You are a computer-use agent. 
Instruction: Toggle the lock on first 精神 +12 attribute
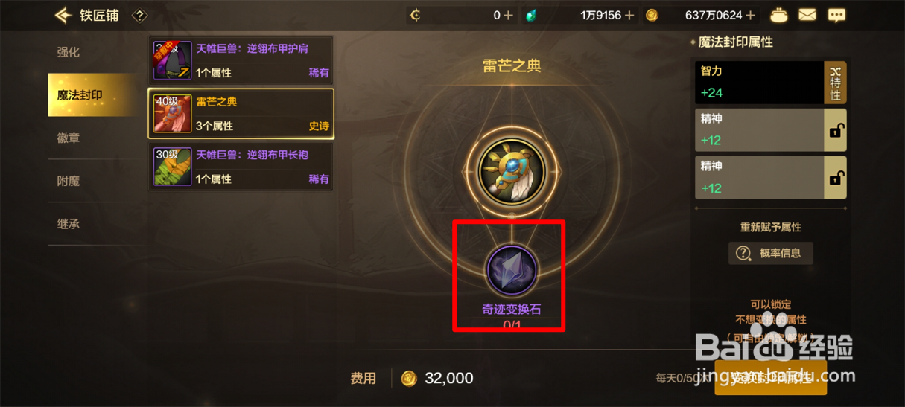click(835, 131)
